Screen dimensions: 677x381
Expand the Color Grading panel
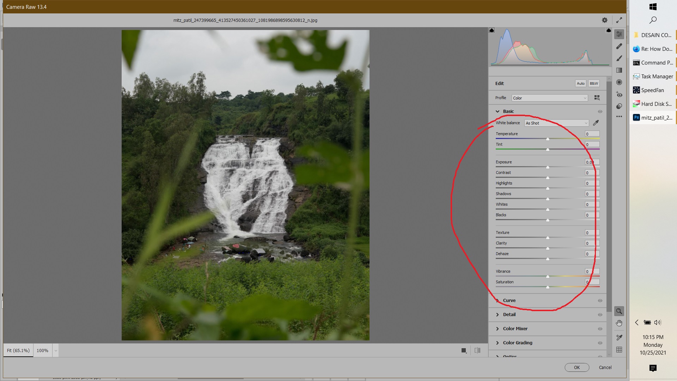[518, 343]
